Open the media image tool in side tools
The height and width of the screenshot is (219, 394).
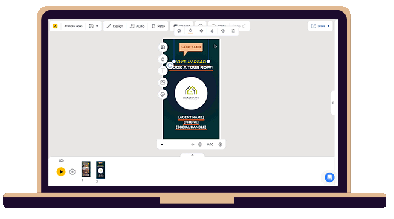click(x=163, y=83)
